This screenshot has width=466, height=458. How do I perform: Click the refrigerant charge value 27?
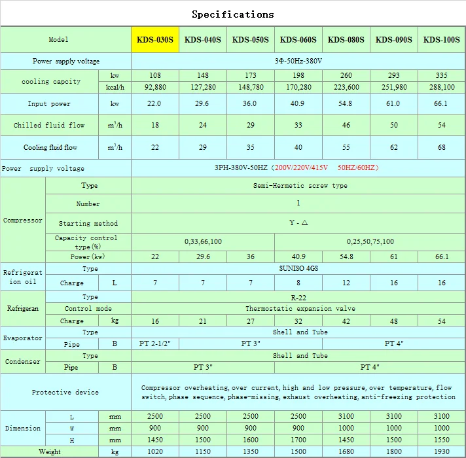click(251, 321)
